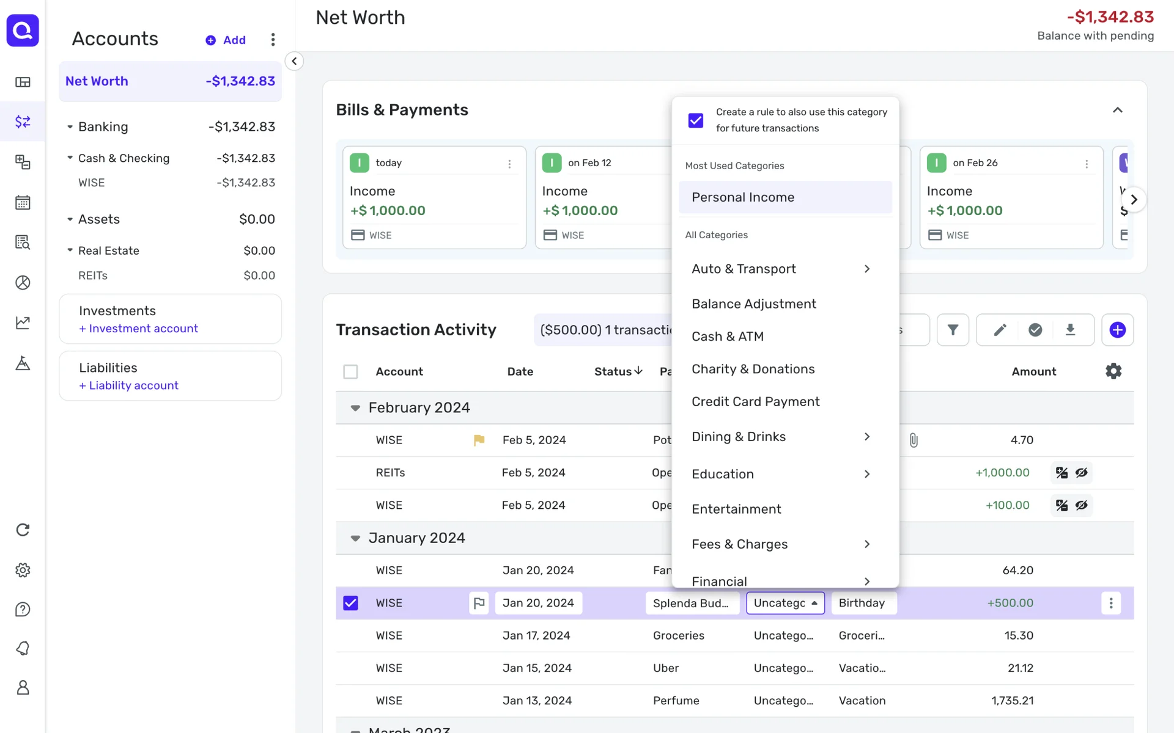Click the Add account button
Viewport: 1174px width, 733px height.
click(x=226, y=40)
